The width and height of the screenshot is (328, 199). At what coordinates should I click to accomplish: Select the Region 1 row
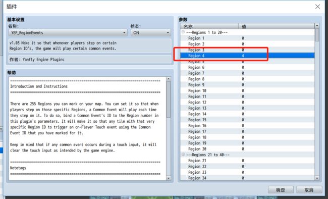[247, 38]
